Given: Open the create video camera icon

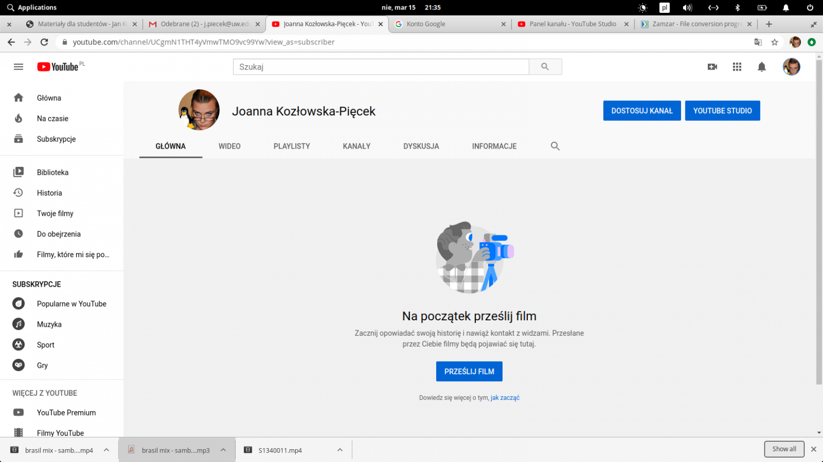Looking at the screenshot, I should [712, 67].
